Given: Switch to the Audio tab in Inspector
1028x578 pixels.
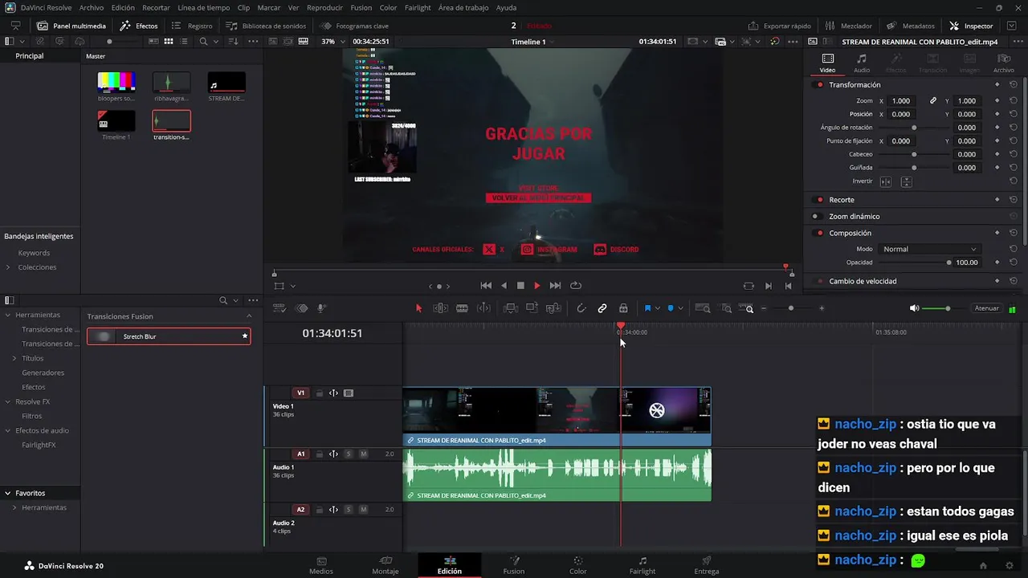Looking at the screenshot, I should point(862,63).
